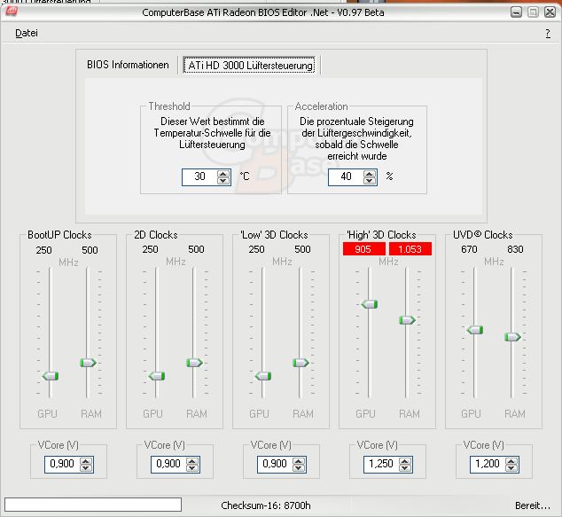Screen dimensions: 562x517
Task: Select the ATi HD 3000 Lüftersteuerung tab
Action: tap(249, 66)
